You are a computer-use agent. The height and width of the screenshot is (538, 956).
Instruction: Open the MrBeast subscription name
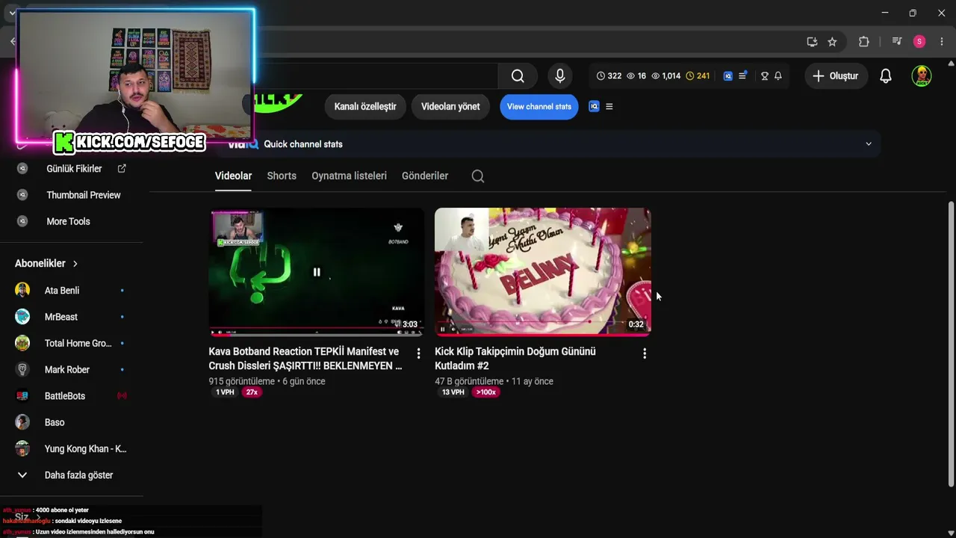click(x=61, y=317)
